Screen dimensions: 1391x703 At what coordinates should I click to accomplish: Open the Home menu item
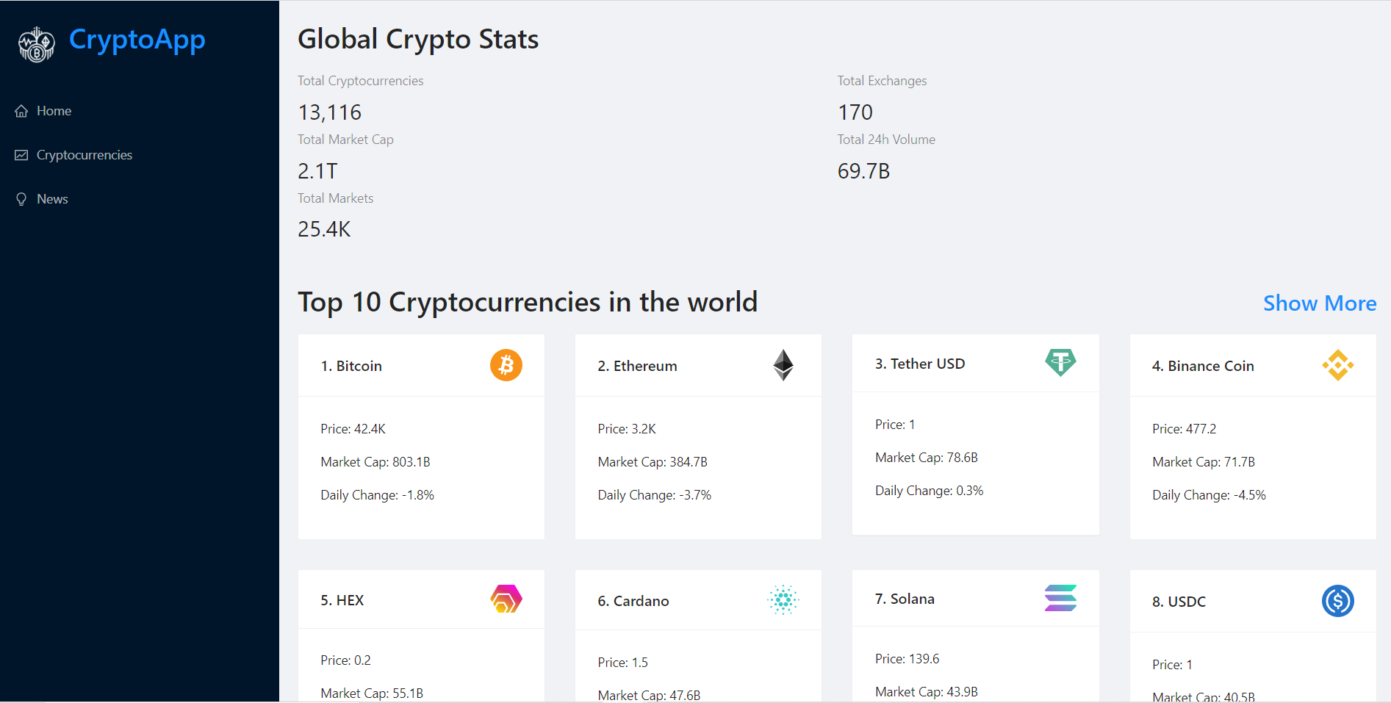pos(54,111)
